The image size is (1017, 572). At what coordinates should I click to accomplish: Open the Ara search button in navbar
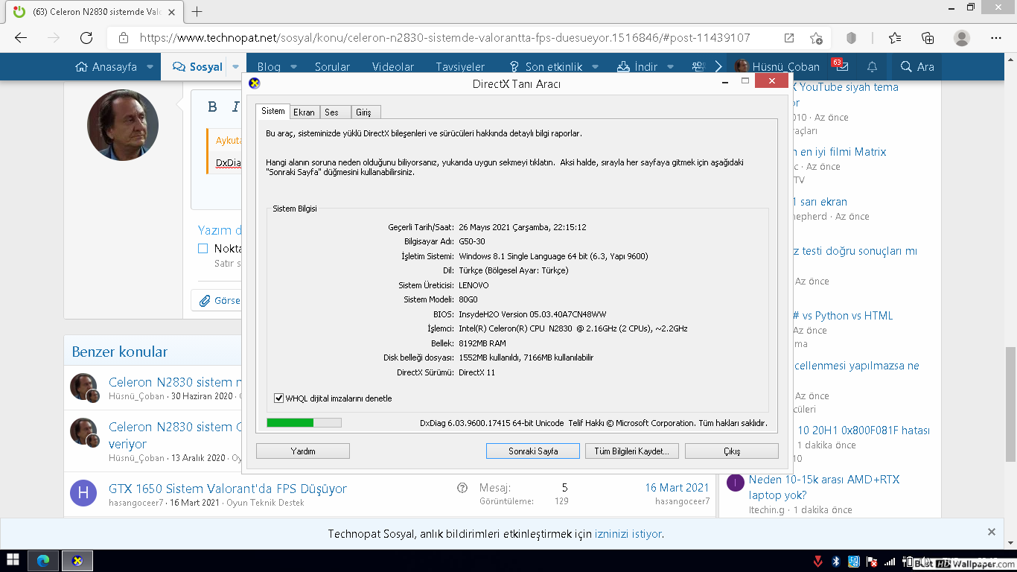click(x=917, y=66)
